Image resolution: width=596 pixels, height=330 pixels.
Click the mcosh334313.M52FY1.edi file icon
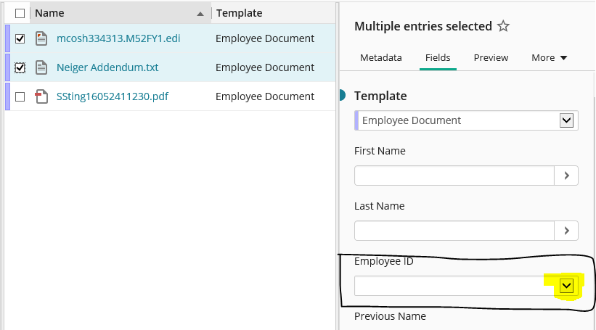(41, 38)
